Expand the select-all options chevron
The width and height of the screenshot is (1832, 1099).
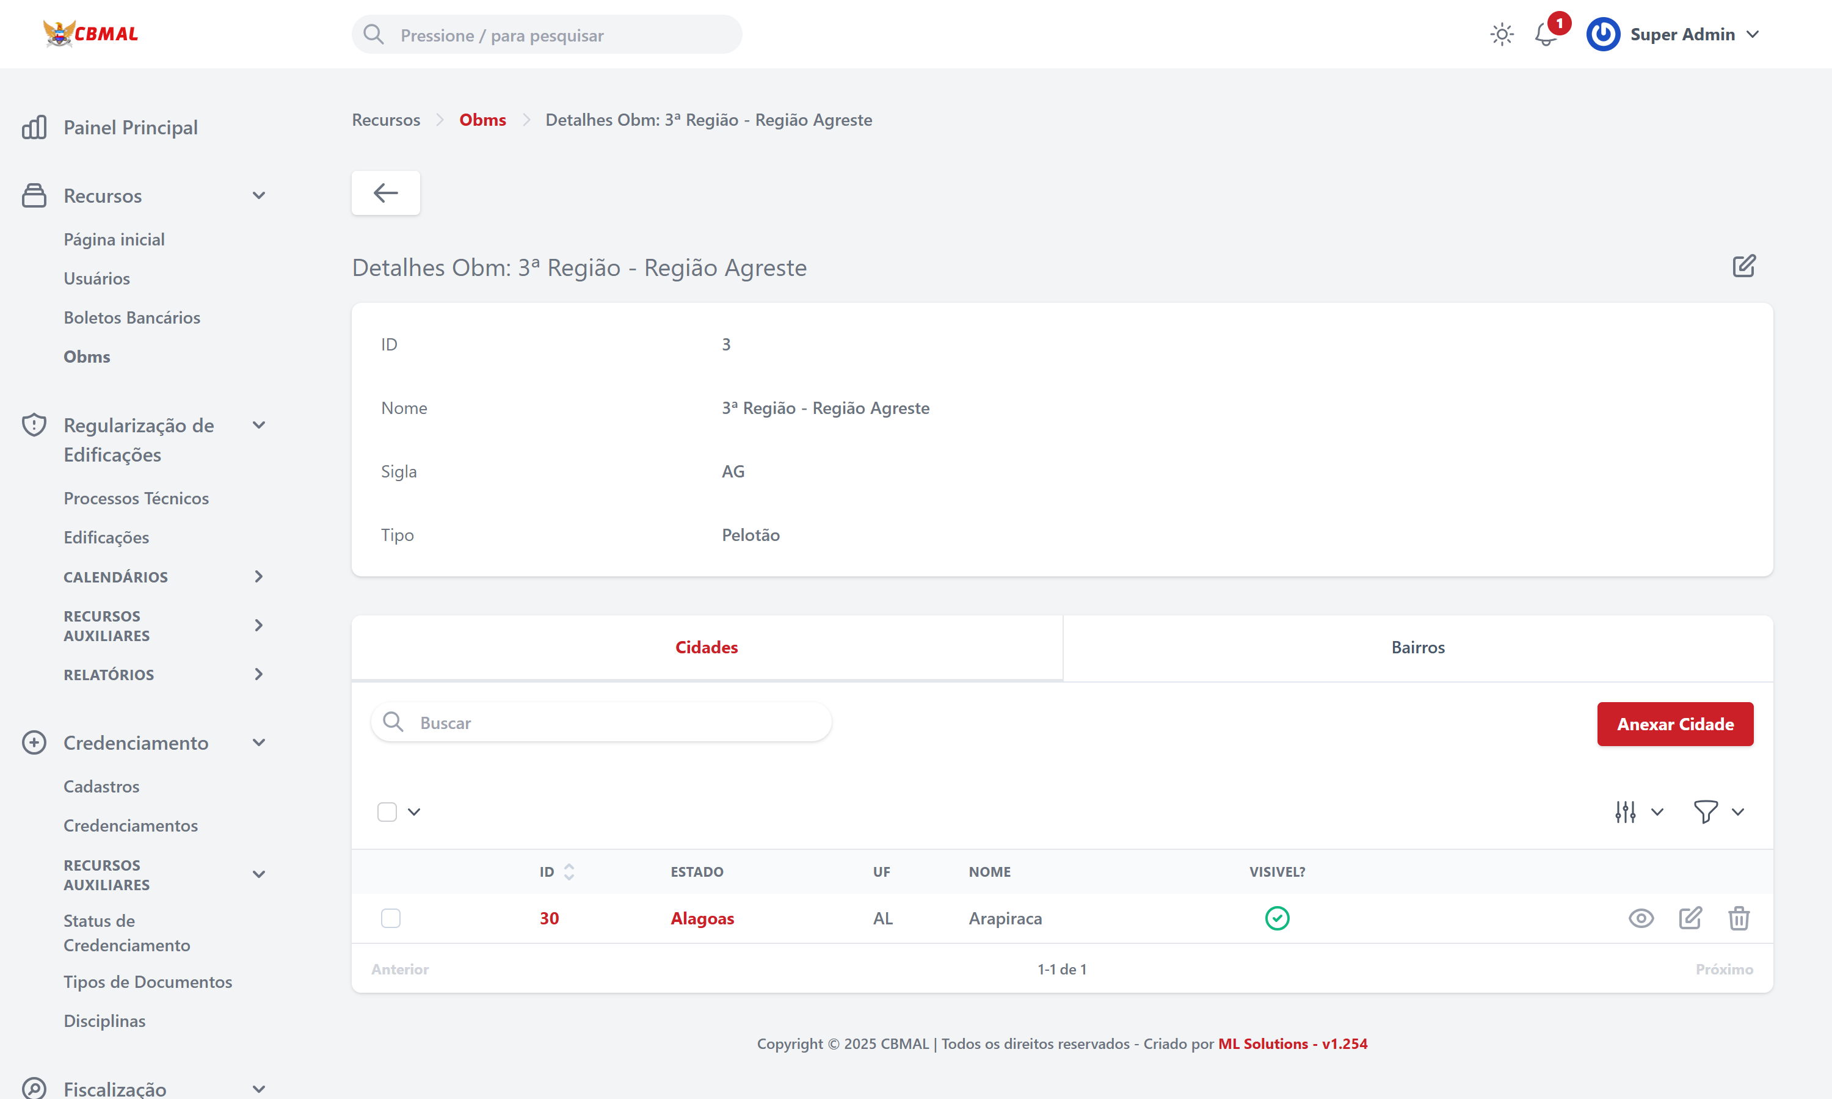click(414, 811)
